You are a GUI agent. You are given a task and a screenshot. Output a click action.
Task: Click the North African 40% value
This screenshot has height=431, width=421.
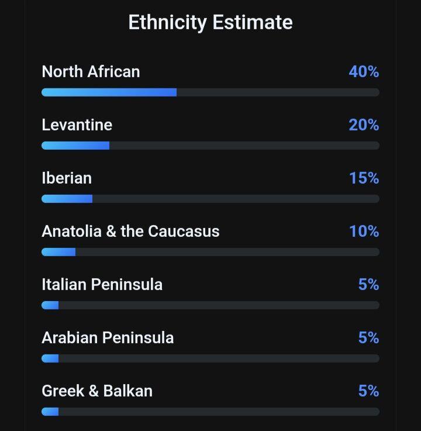(364, 72)
